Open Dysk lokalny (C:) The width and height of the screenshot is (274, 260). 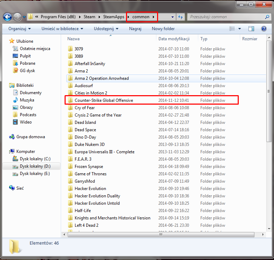pyautogui.click(x=35, y=159)
